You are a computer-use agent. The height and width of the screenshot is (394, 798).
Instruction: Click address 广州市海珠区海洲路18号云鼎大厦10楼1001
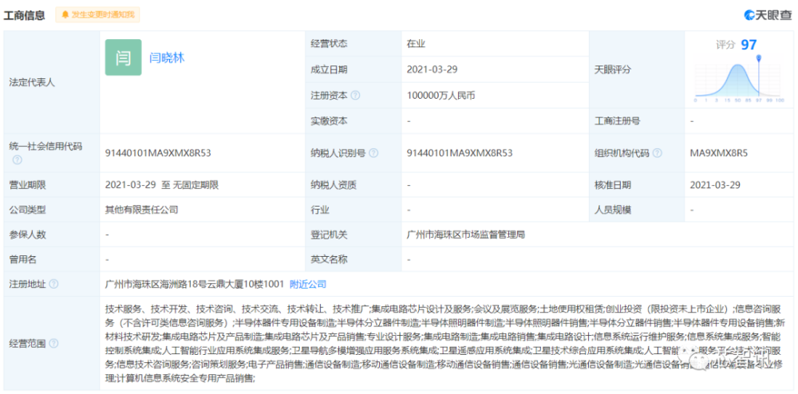(x=194, y=284)
